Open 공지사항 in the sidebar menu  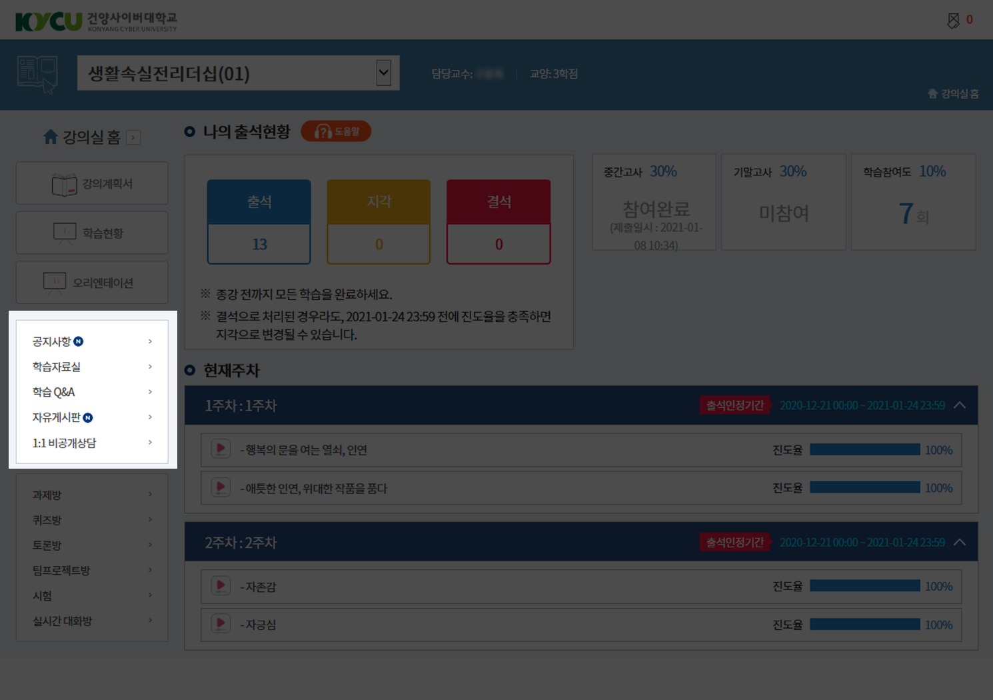92,341
